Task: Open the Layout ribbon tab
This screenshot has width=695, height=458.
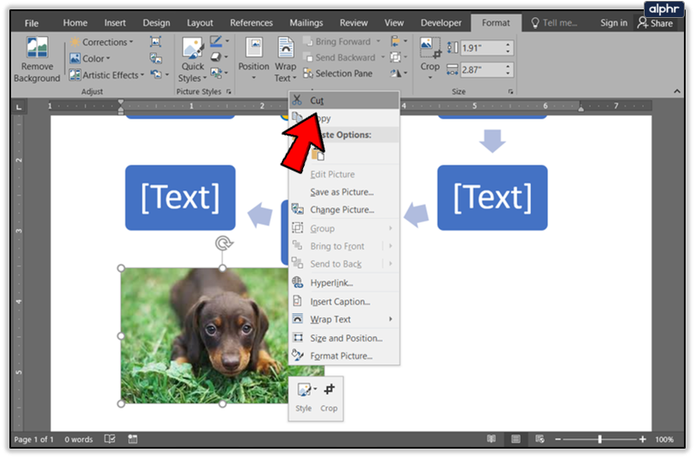Action: click(x=200, y=23)
